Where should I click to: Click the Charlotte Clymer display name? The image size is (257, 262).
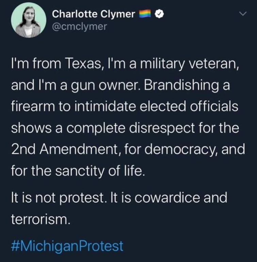click(x=94, y=14)
